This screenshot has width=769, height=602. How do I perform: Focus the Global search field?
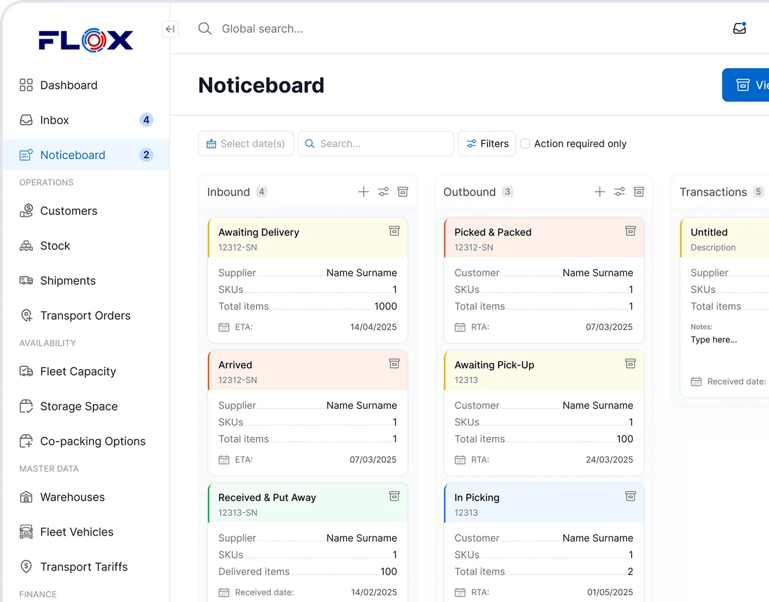coord(263,29)
